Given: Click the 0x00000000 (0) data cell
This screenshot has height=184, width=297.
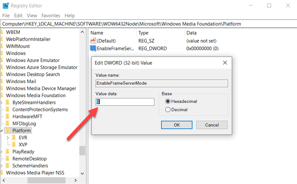Looking at the screenshot, I should tap(202, 48).
